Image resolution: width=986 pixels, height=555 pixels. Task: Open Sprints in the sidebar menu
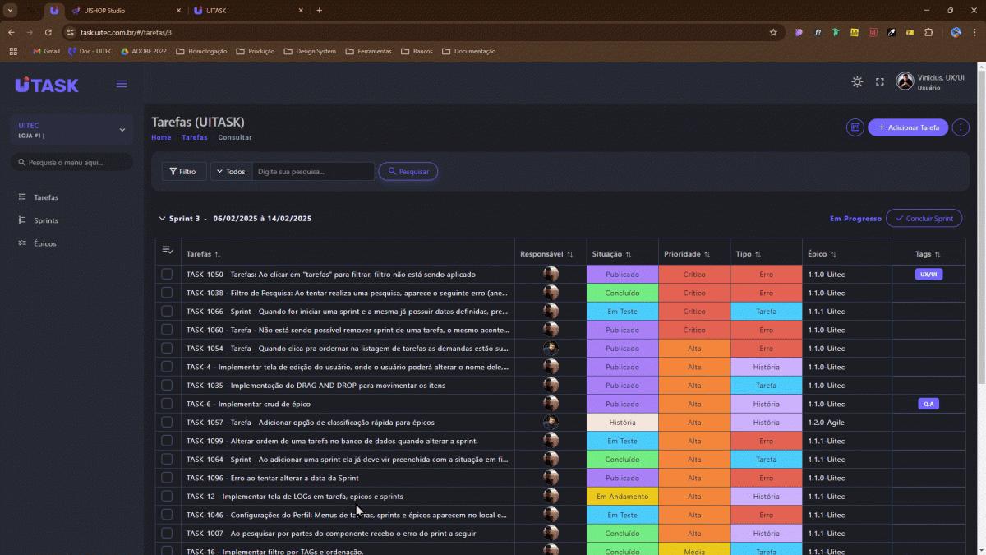pyautogui.click(x=46, y=220)
